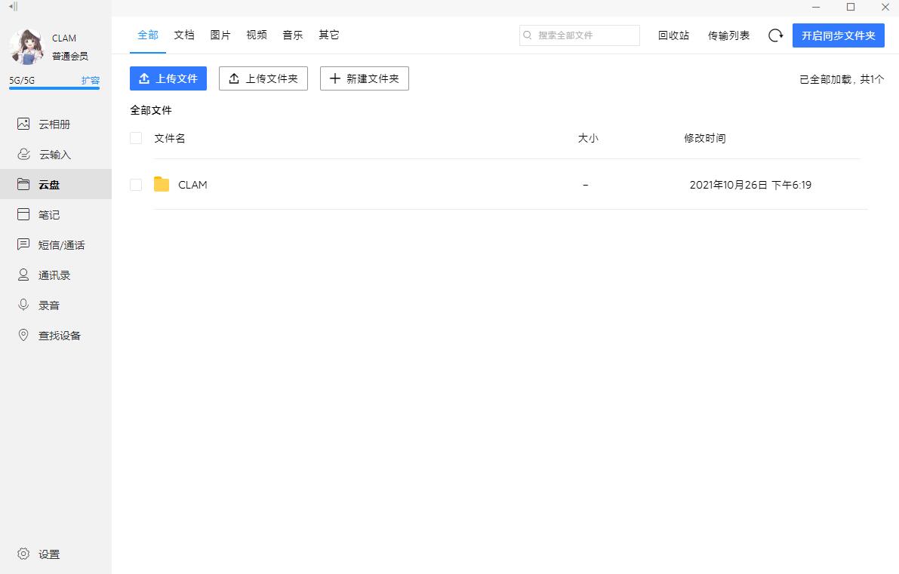Open 云输入 cloud input
Screen dimensions: 899x574
56,154
